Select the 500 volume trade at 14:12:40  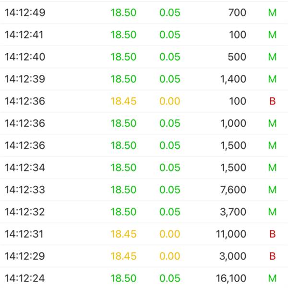point(144,57)
